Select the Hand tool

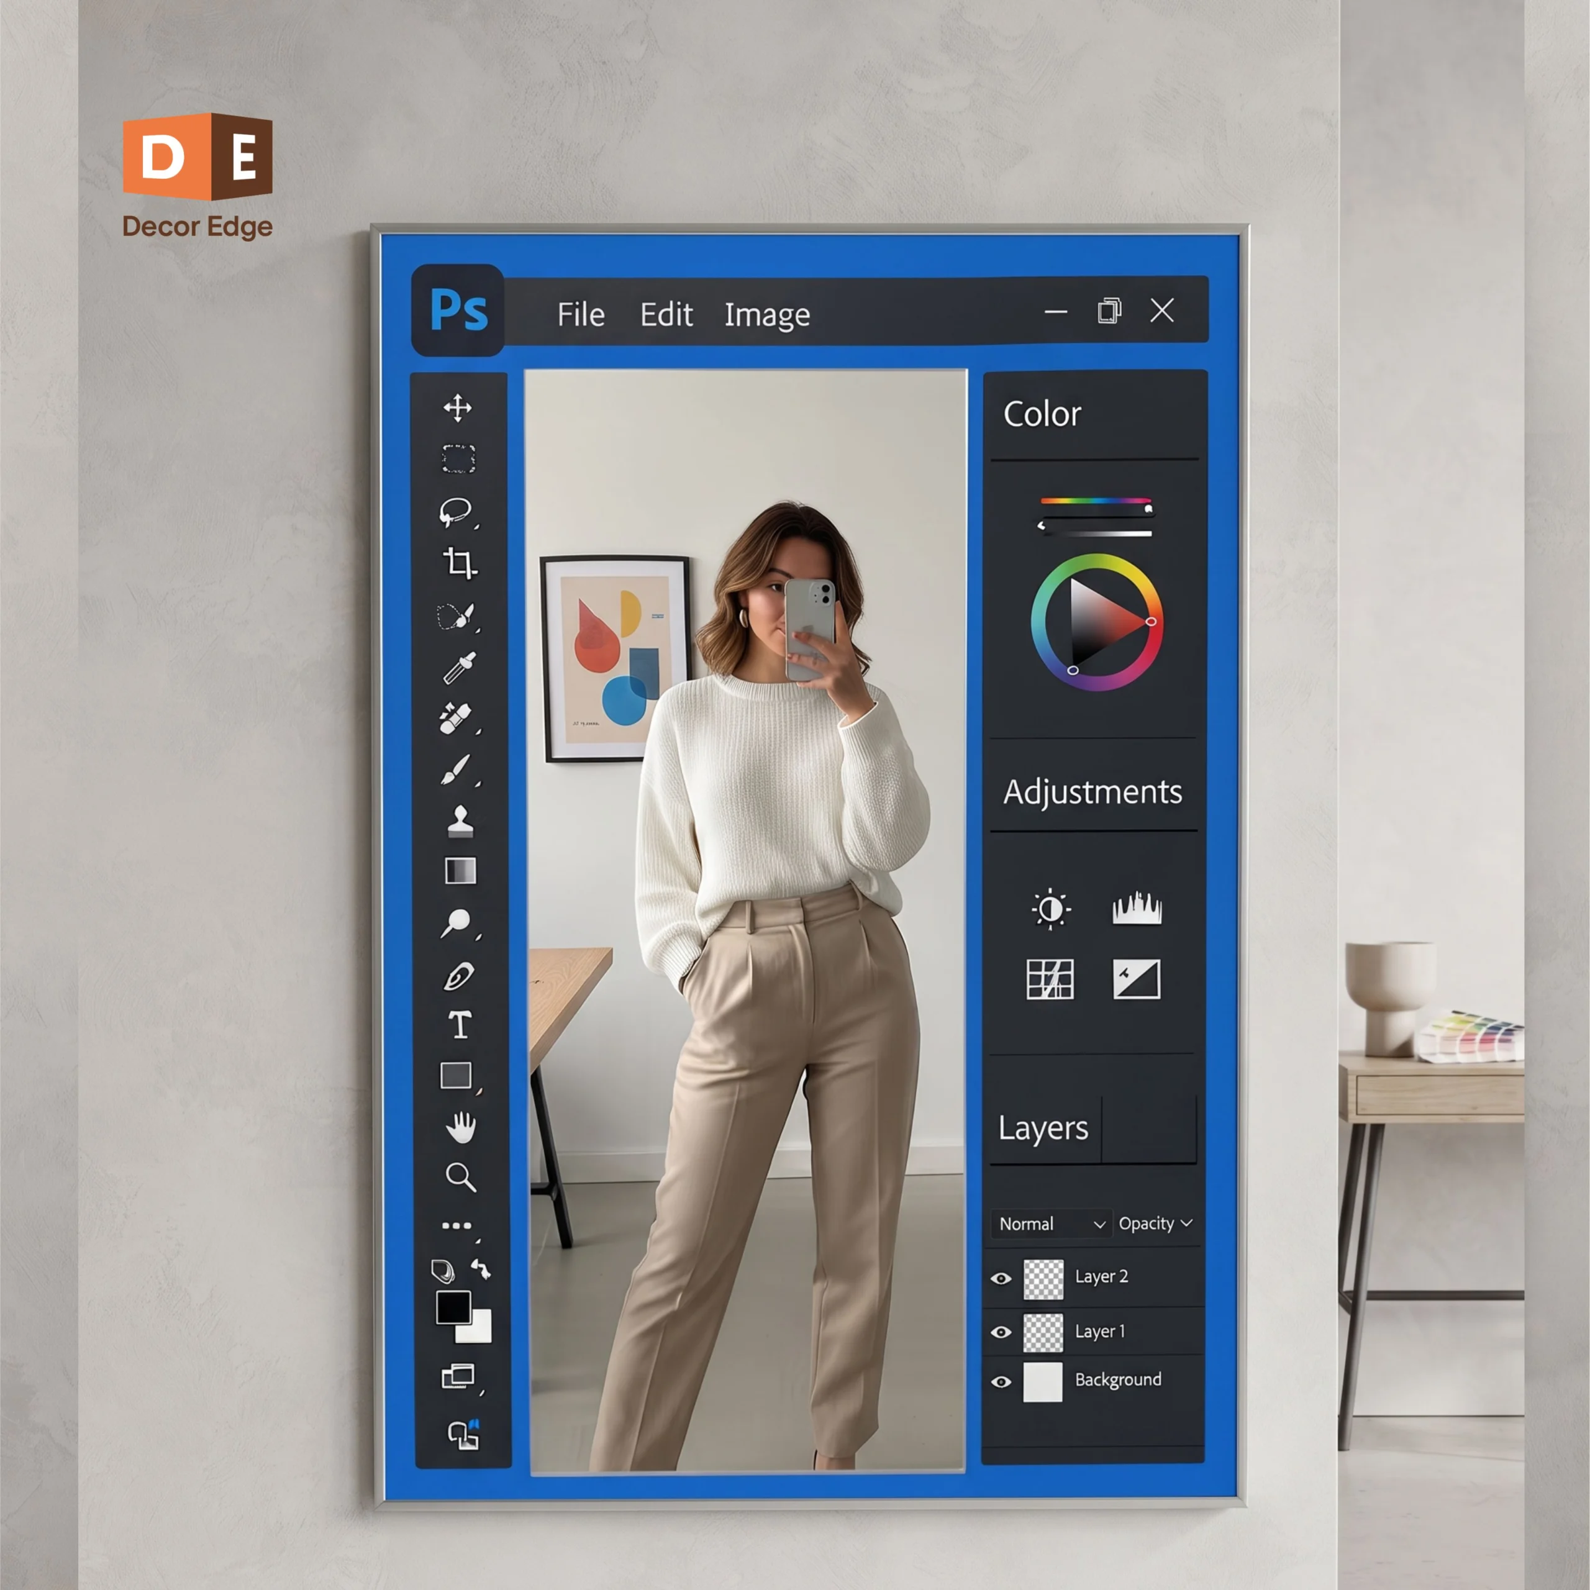[461, 1127]
